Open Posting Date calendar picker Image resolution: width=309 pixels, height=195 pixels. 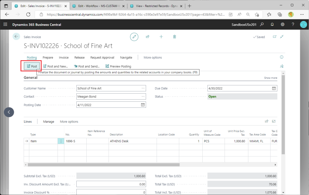(143, 105)
